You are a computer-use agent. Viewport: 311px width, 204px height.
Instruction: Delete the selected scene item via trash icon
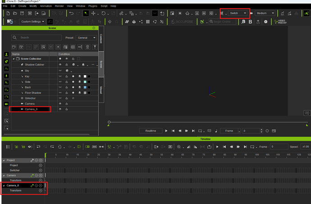[87, 47]
